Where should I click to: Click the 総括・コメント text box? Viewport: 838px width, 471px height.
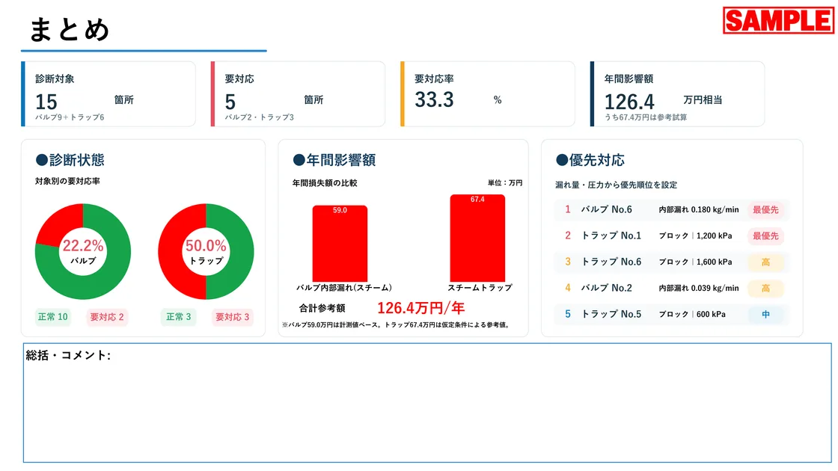(427, 403)
